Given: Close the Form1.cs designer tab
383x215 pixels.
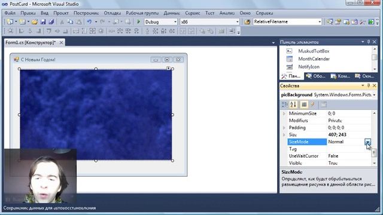Looking at the screenshot, I should [x=61, y=42].
